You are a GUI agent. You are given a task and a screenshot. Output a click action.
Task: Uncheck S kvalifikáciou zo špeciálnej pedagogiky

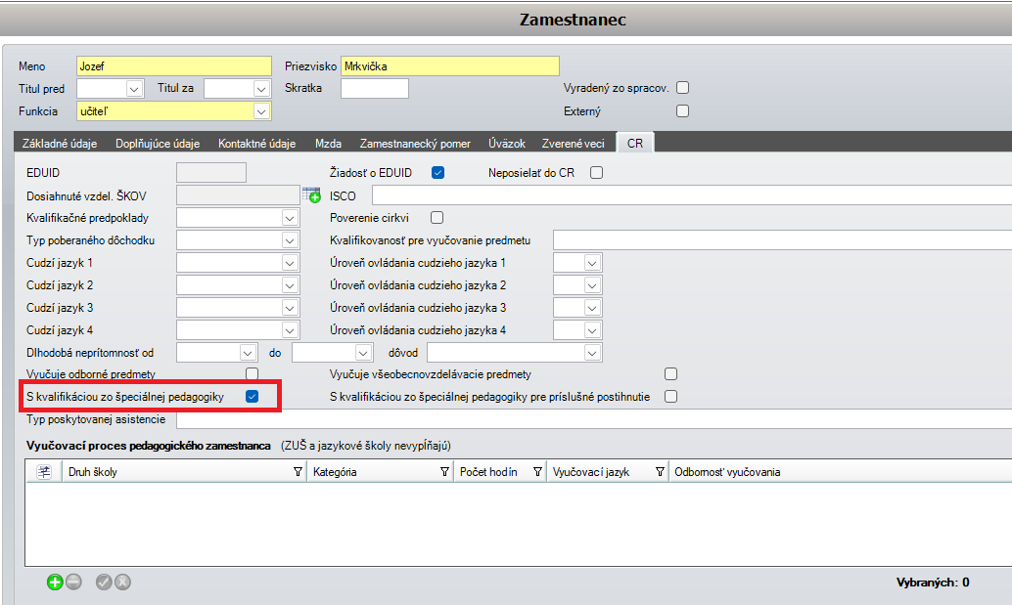tap(253, 396)
